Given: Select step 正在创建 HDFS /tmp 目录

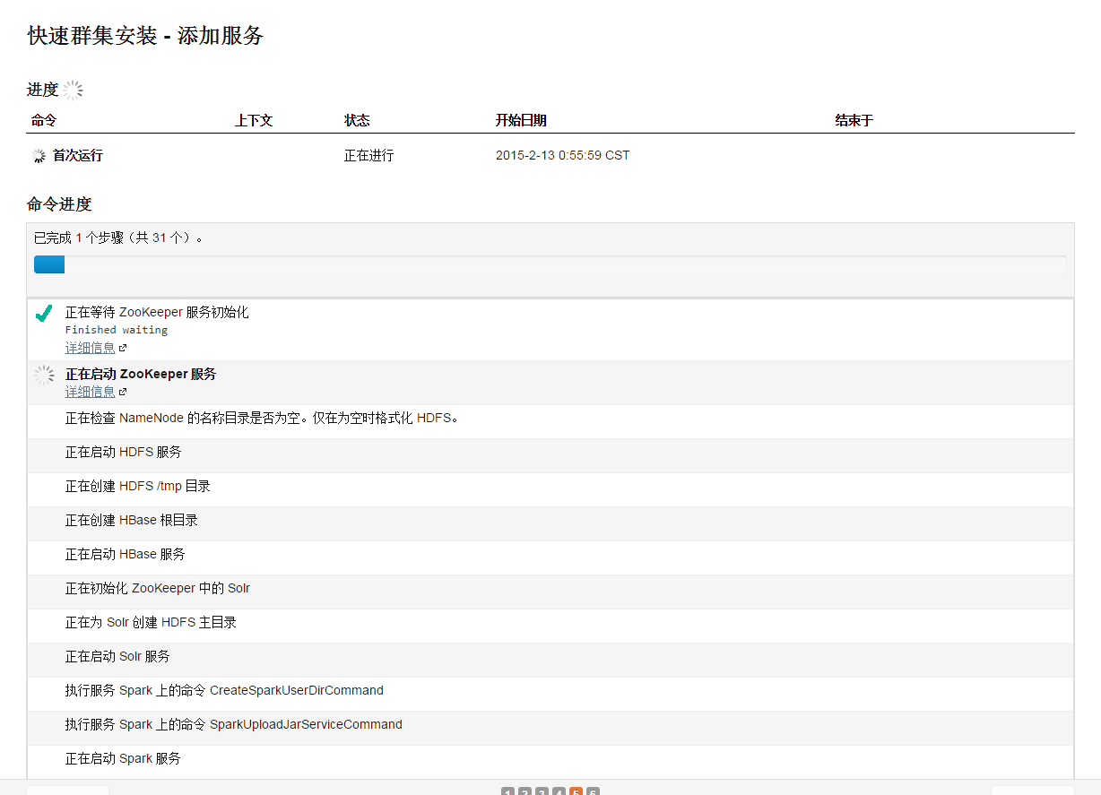Looking at the screenshot, I should point(138,486).
